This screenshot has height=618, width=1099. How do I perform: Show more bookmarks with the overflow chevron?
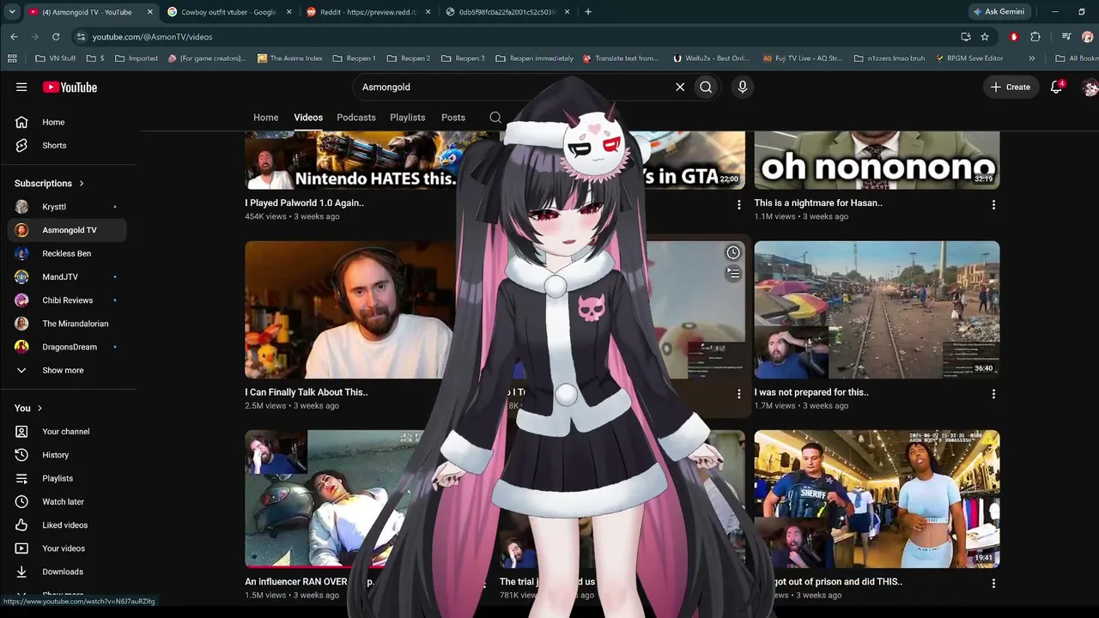pos(1032,58)
